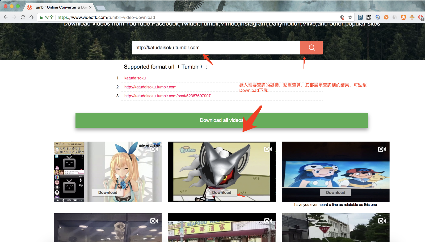Focus the browser address bar URL

[106, 17]
